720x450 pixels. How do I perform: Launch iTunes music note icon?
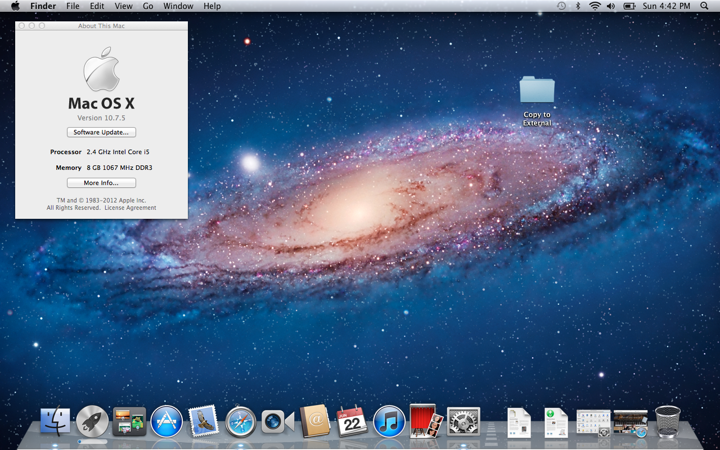coord(389,422)
